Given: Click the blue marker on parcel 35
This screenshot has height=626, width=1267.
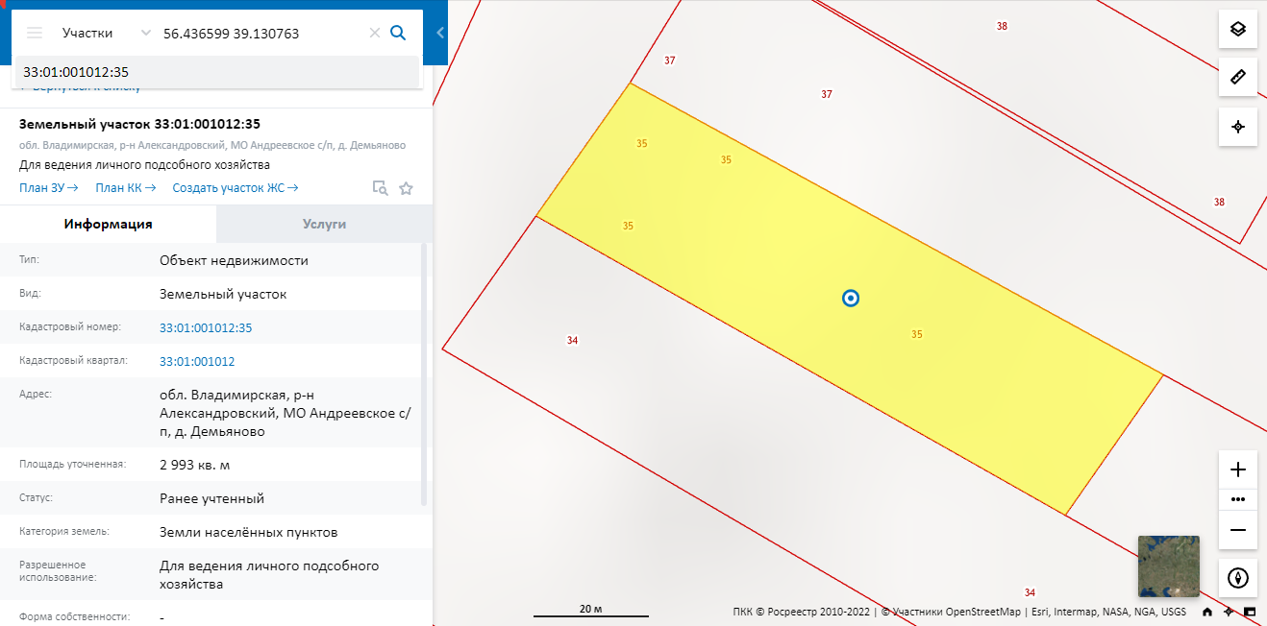Looking at the screenshot, I should click(850, 298).
